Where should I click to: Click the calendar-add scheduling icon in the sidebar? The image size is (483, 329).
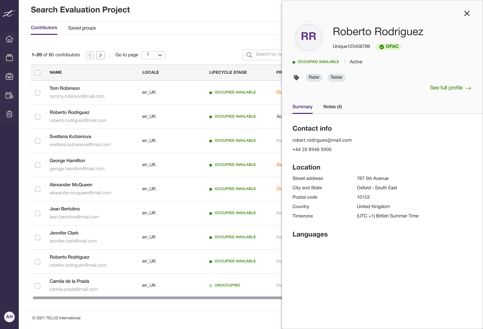pyautogui.click(x=9, y=95)
